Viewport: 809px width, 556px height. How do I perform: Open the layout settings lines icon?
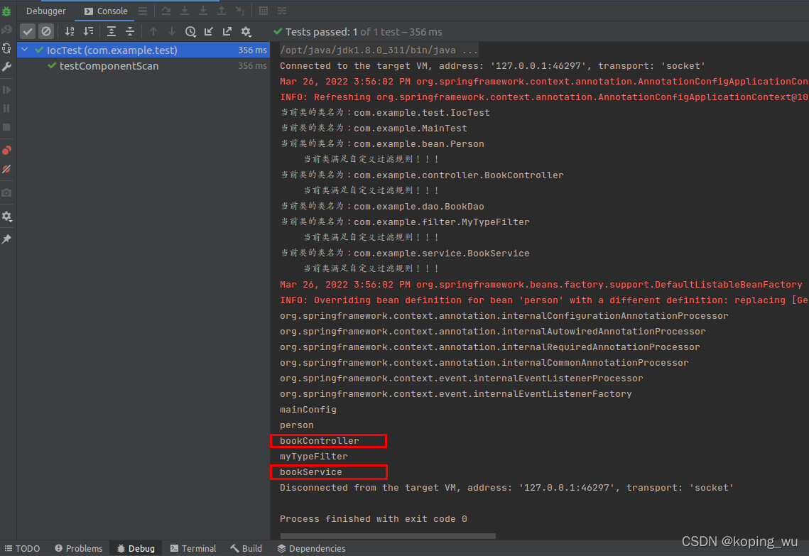pos(143,11)
